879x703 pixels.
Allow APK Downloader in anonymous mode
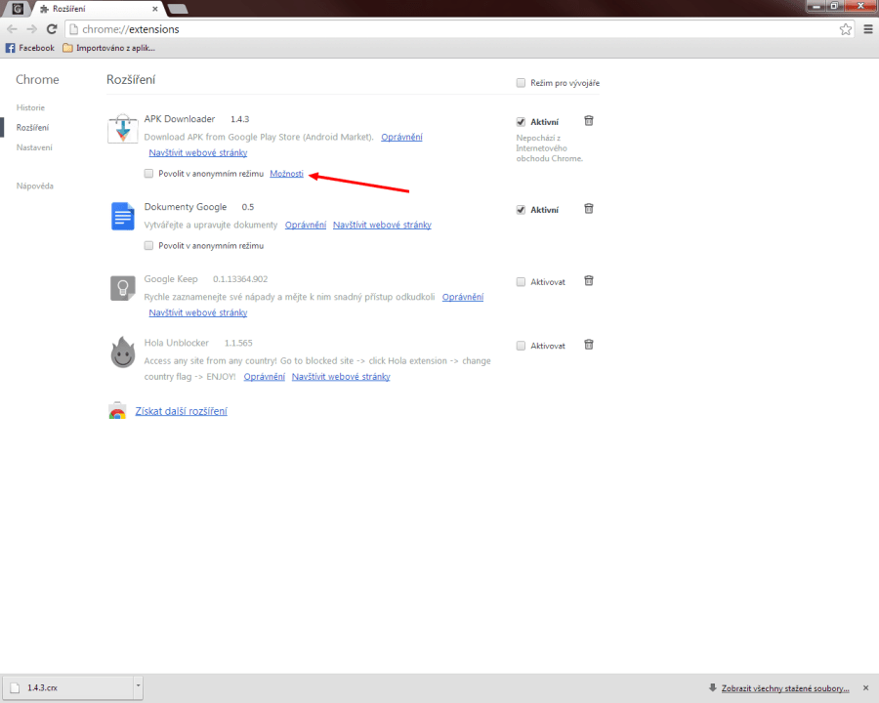coord(148,174)
